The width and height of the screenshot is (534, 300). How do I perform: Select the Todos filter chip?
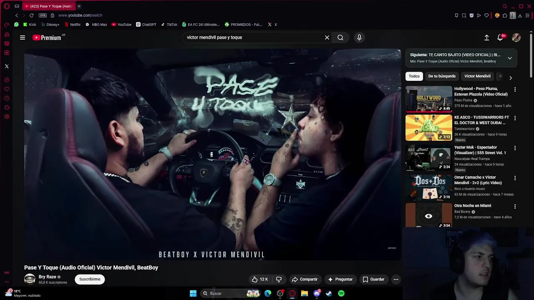point(414,76)
